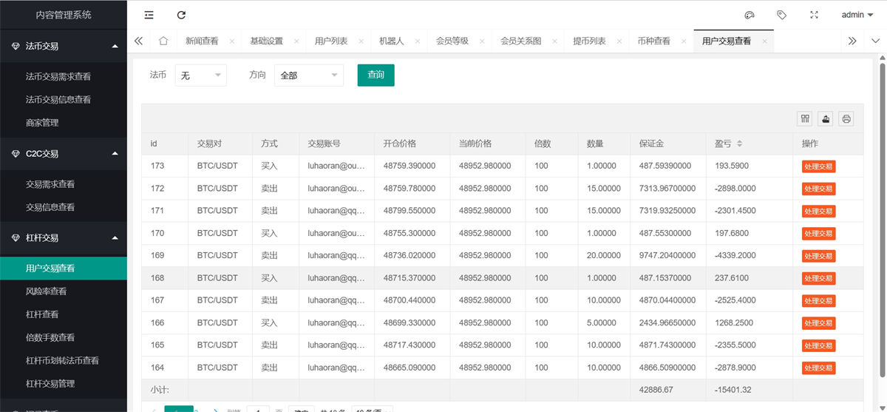887x412 pixels.
Task: Print the table using the printer icon
Action: coord(846,118)
